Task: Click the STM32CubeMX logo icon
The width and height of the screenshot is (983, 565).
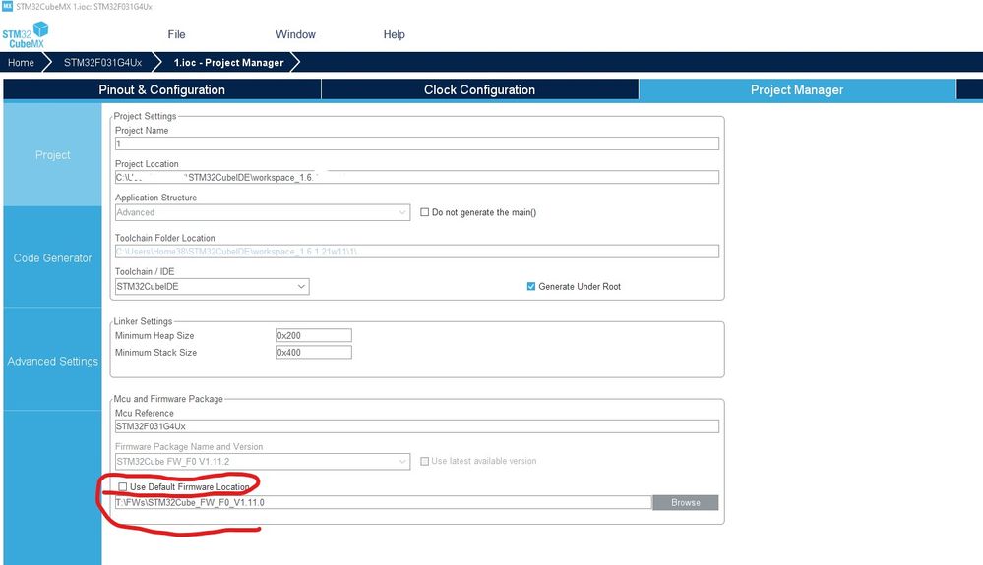Action: coord(25,35)
